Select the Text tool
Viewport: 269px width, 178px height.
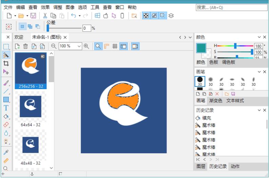pyautogui.click(x=6, y=108)
